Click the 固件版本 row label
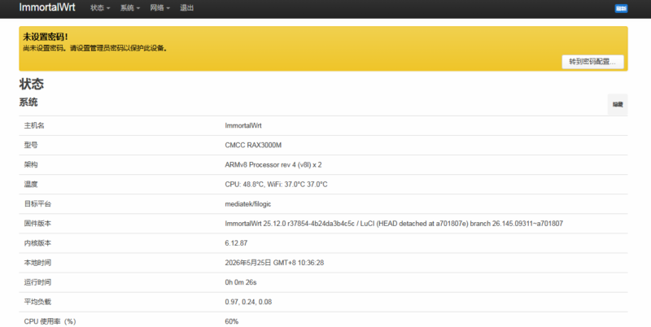 coord(37,223)
